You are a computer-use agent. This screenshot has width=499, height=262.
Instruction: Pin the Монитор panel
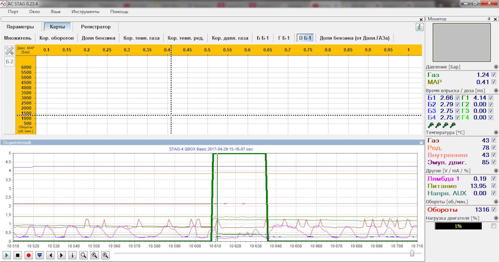coord(489,19)
